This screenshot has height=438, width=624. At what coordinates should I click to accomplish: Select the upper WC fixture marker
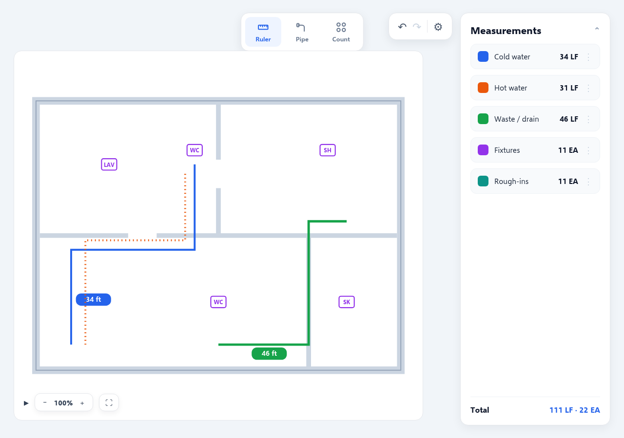tap(195, 150)
